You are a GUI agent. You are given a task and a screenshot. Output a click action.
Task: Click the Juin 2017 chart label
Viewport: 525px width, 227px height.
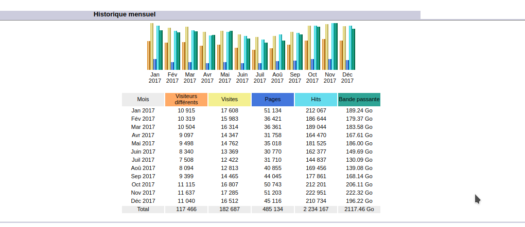[x=242, y=78]
